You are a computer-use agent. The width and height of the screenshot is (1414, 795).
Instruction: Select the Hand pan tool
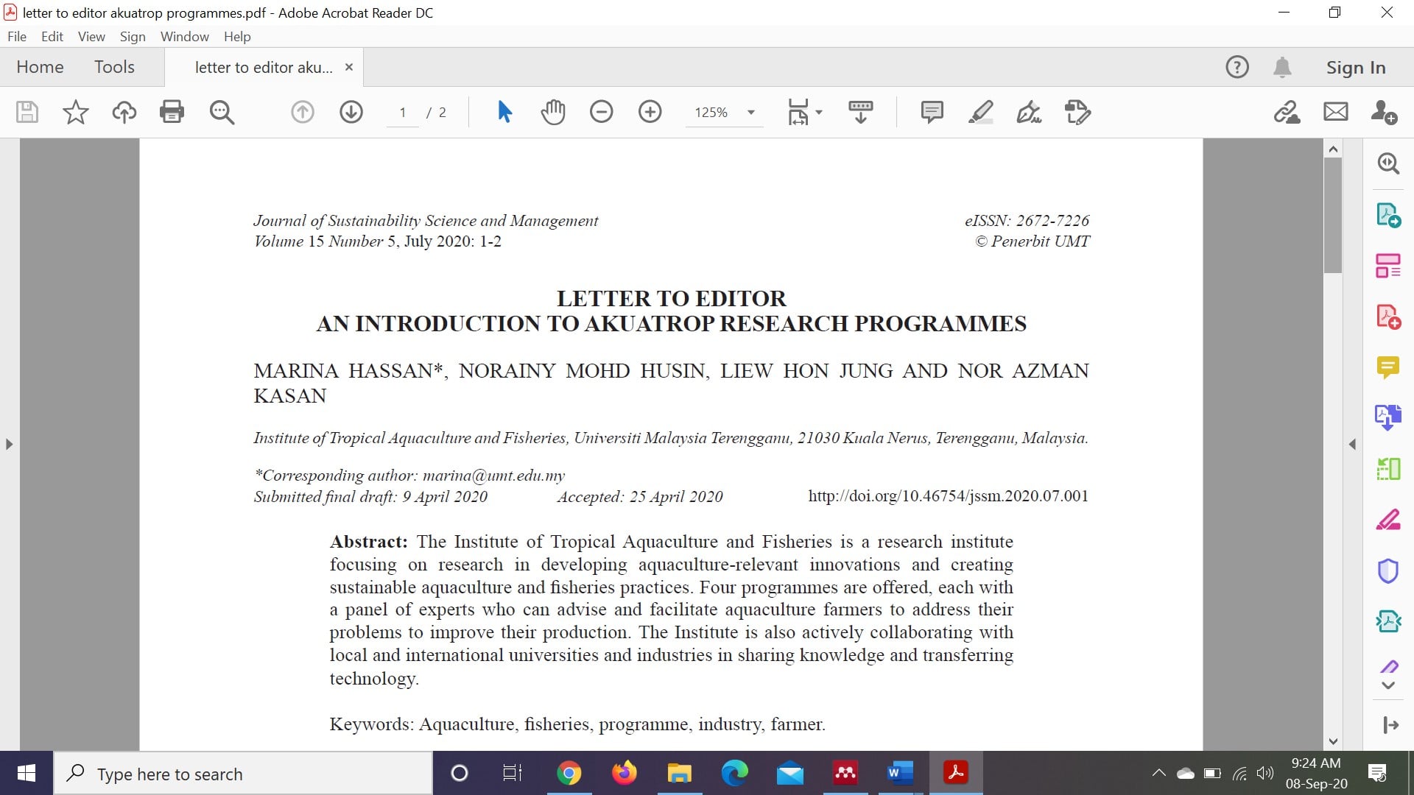(x=552, y=112)
